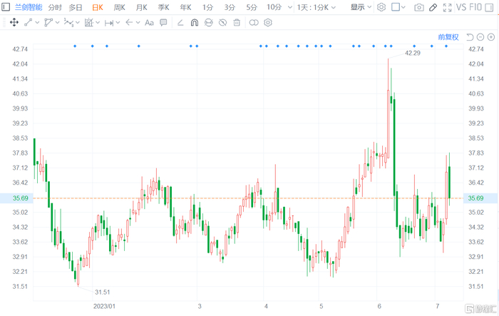The width and height of the screenshot is (499, 316).
Task: Click the 31.51 low price label
Action: pyautogui.click(x=103, y=292)
